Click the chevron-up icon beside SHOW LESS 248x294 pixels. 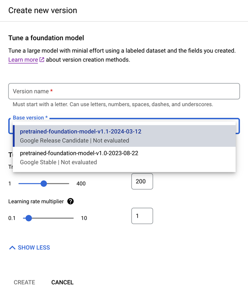coord(12,247)
